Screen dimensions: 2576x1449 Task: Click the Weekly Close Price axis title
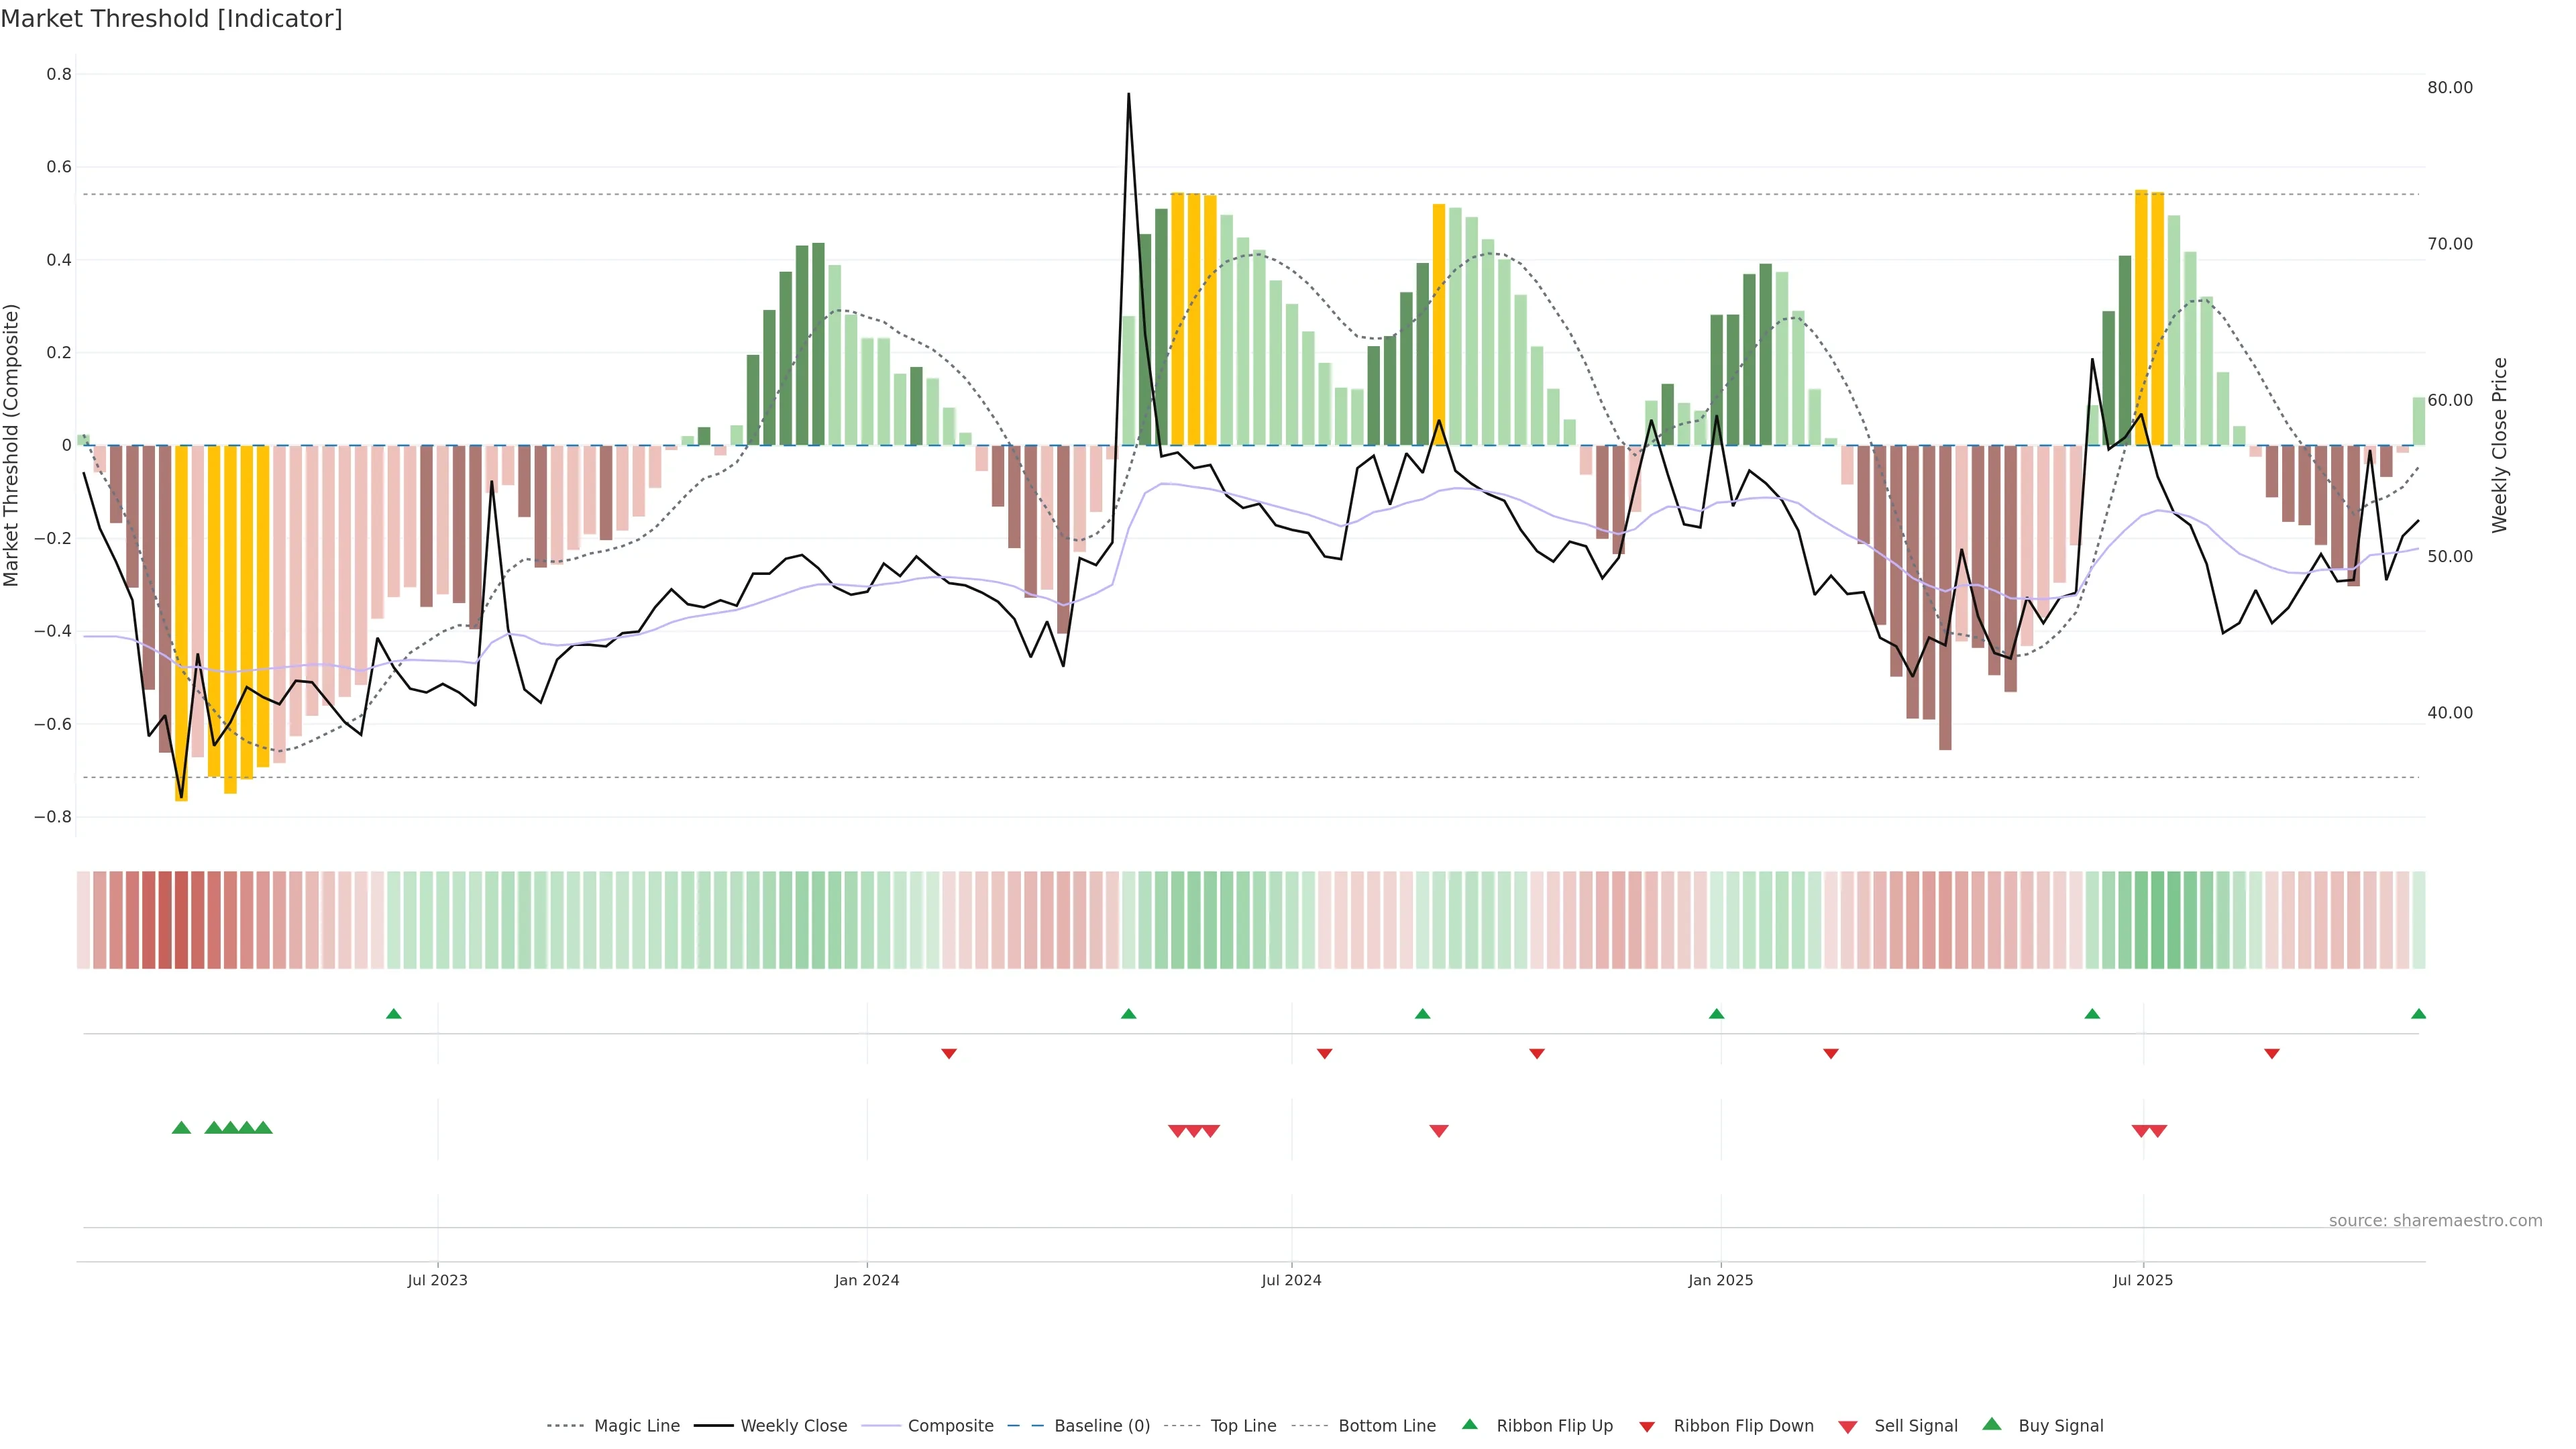point(2499,445)
